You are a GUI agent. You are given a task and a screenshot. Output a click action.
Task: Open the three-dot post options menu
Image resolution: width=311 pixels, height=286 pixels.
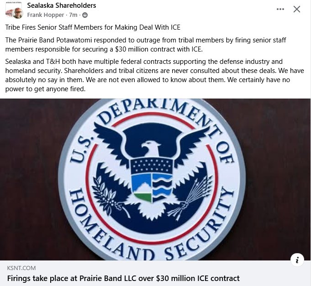click(x=280, y=9)
